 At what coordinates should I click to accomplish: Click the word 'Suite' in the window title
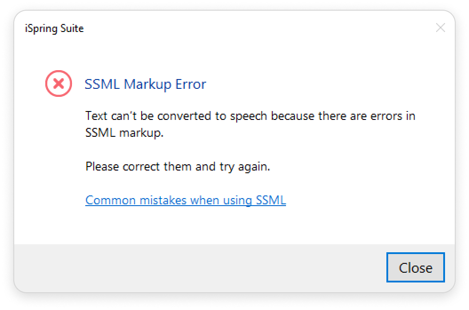click(x=72, y=29)
